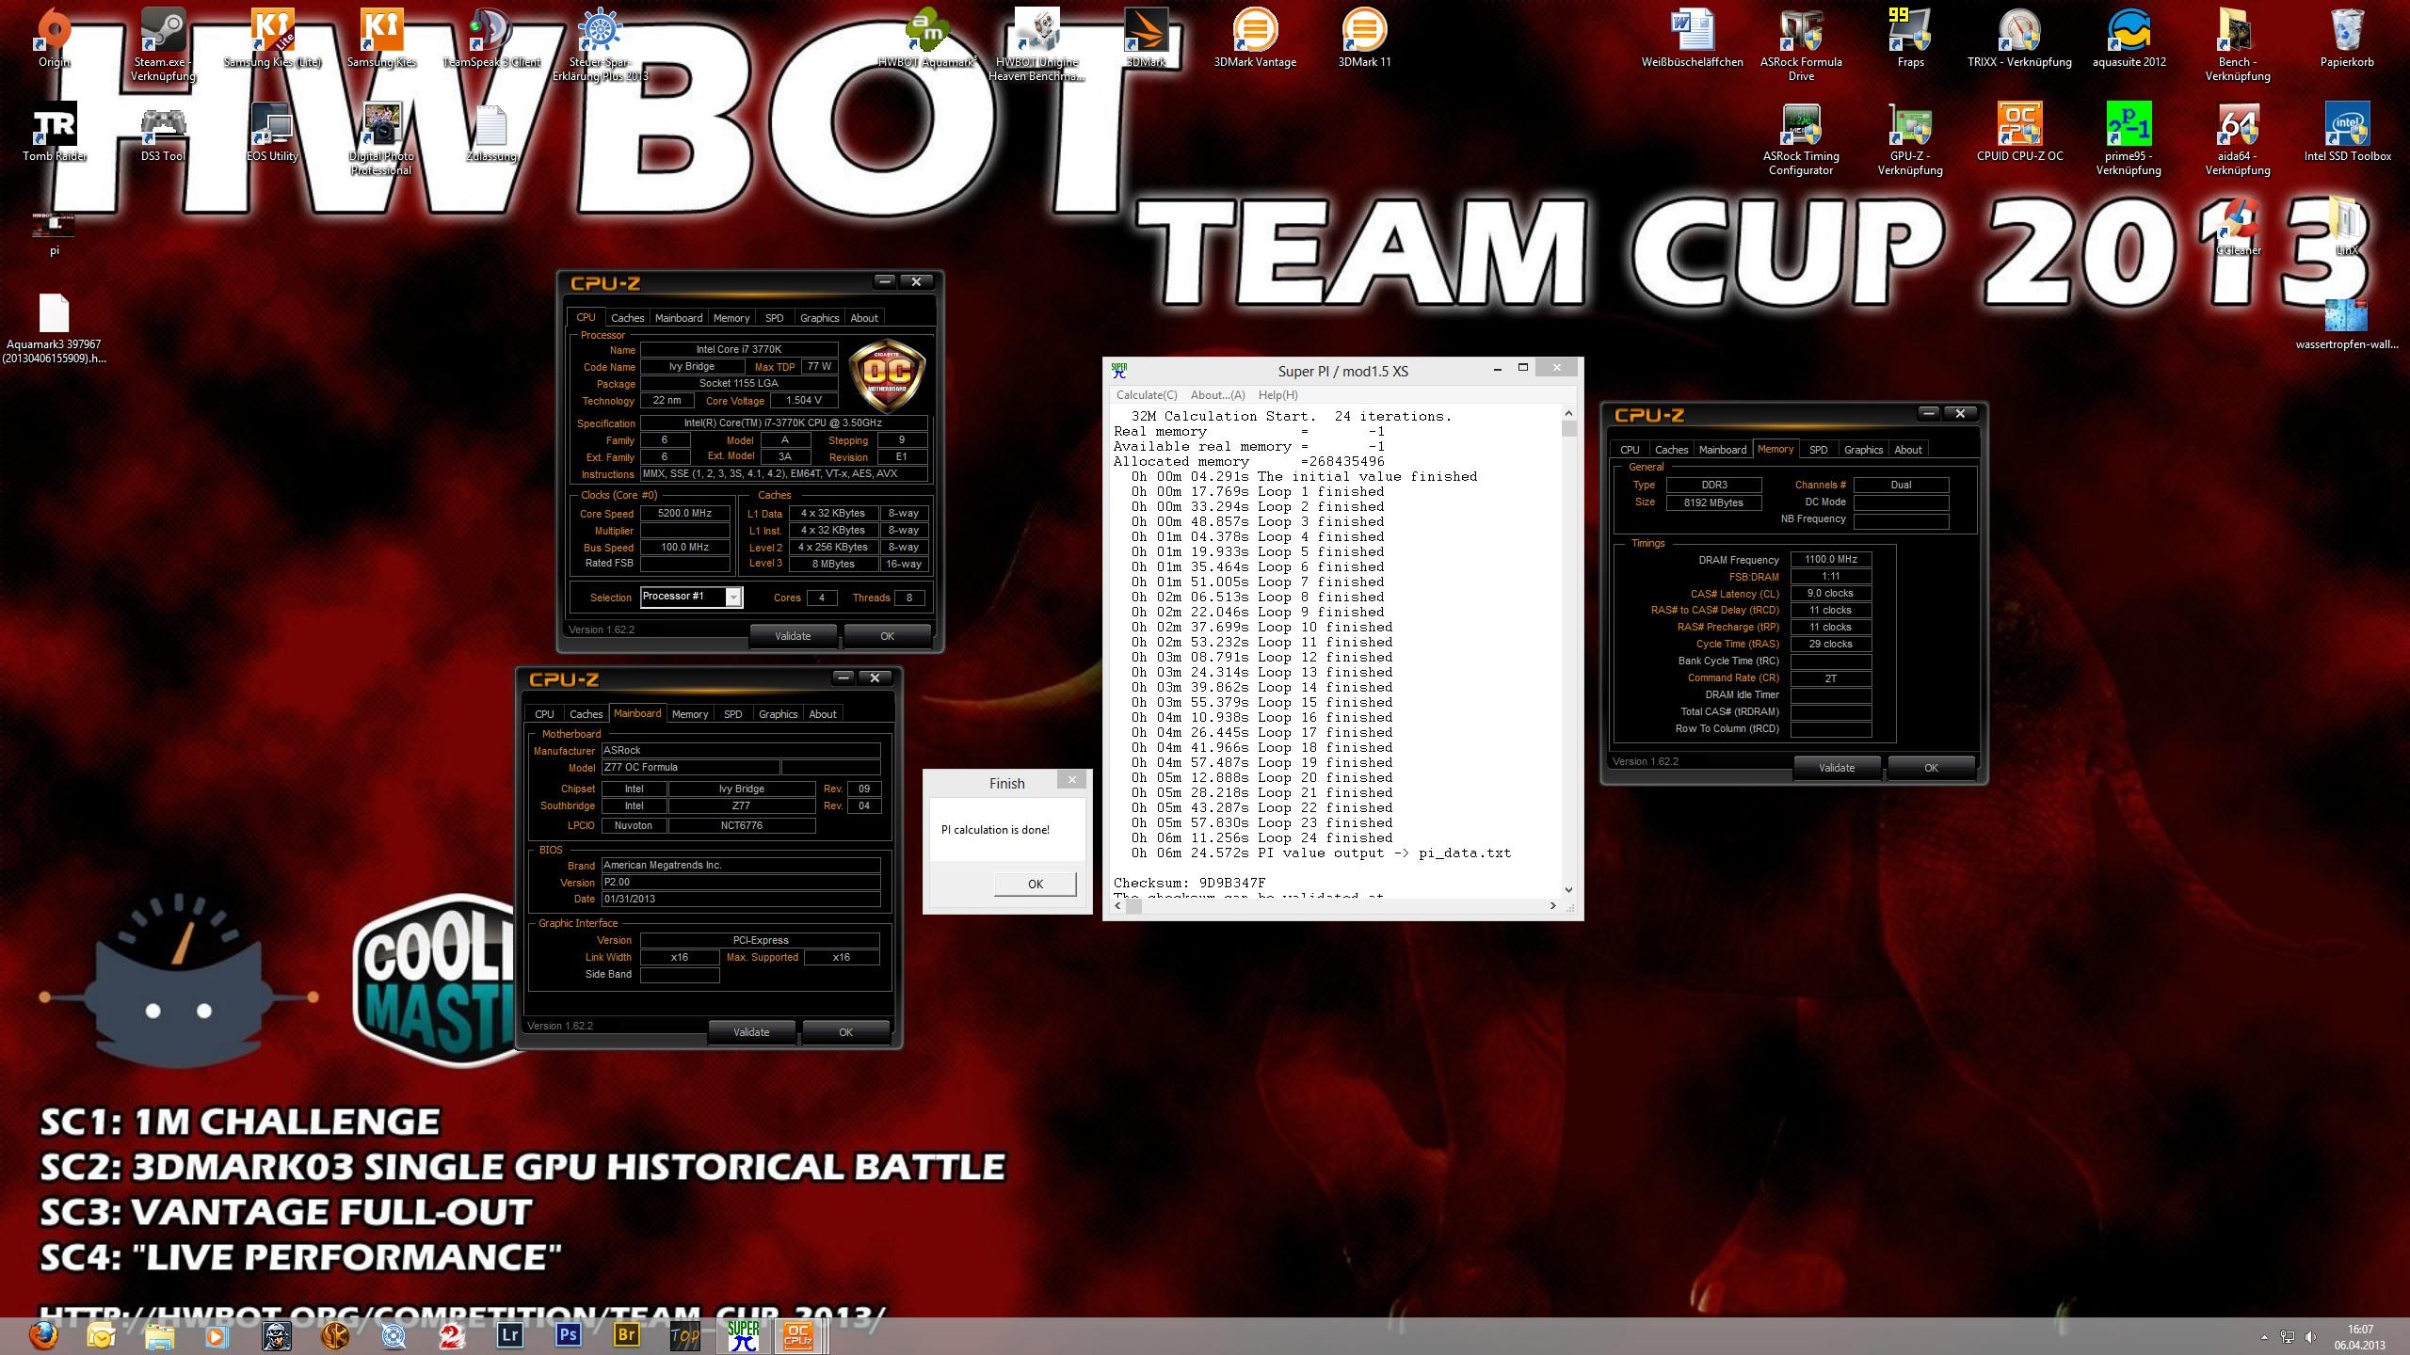2410x1355 pixels.
Task: Open Lightroom (Lr) from the taskbar
Action: click(509, 1334)
